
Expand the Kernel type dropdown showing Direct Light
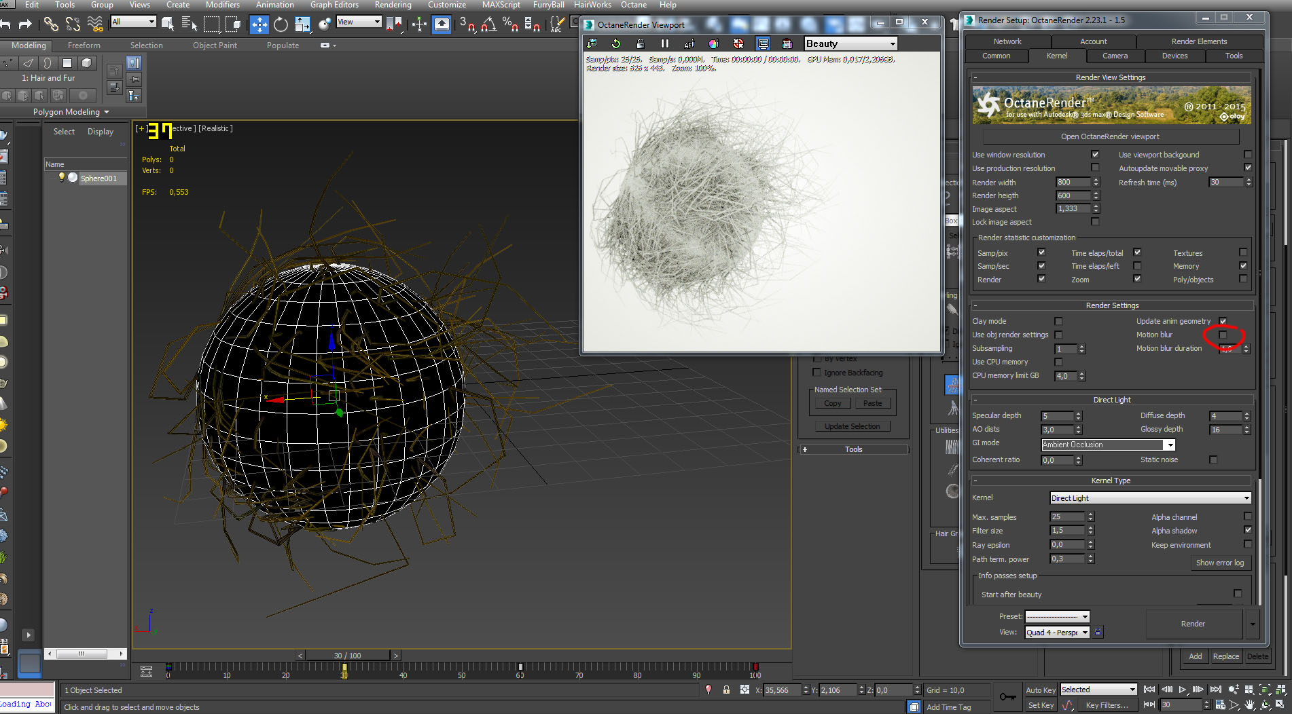pos(1150,498)
